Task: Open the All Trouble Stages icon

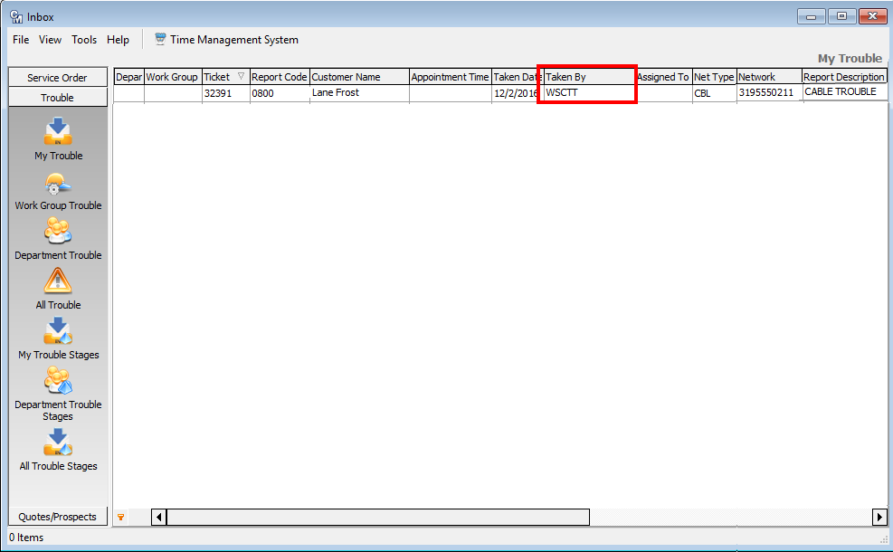Action: (58, 442)
